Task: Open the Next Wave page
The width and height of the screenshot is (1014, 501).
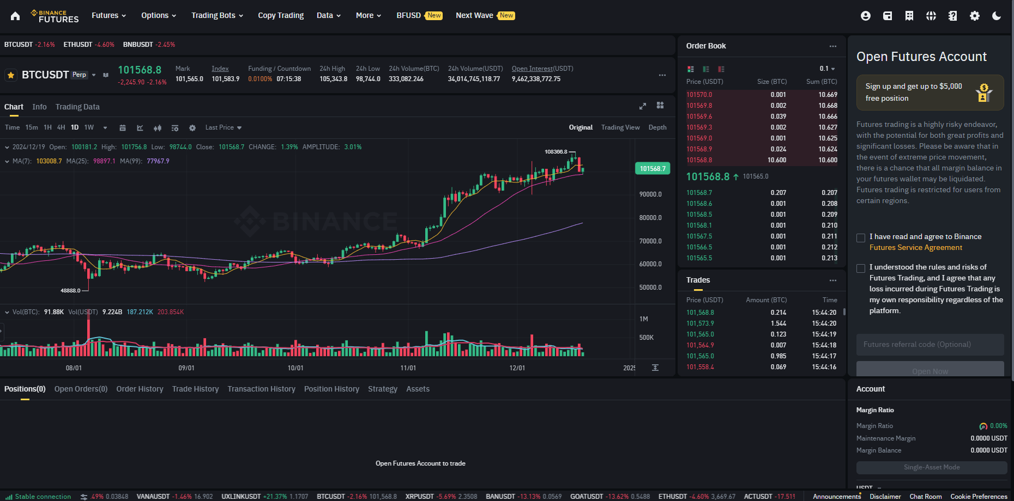Action: pyautogui.click(x=485, y=16)
